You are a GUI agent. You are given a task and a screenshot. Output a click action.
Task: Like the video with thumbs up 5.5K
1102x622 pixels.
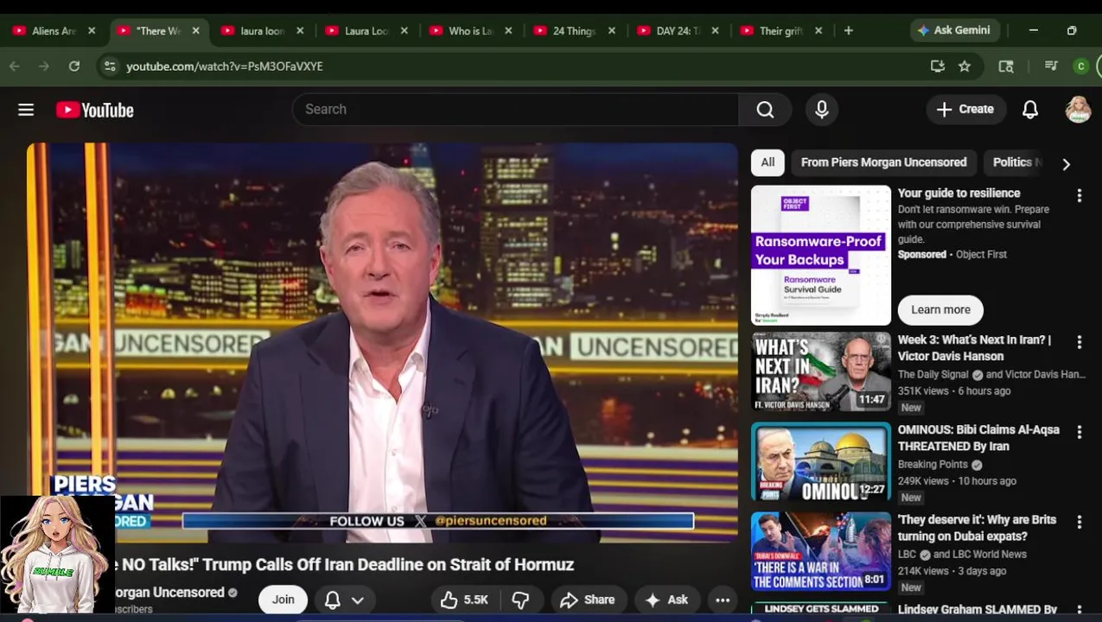[464, 600]
